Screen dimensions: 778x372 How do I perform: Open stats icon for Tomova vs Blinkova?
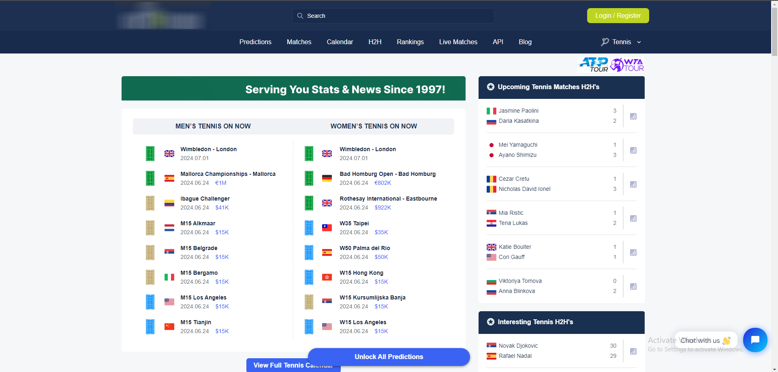point(633,286)
